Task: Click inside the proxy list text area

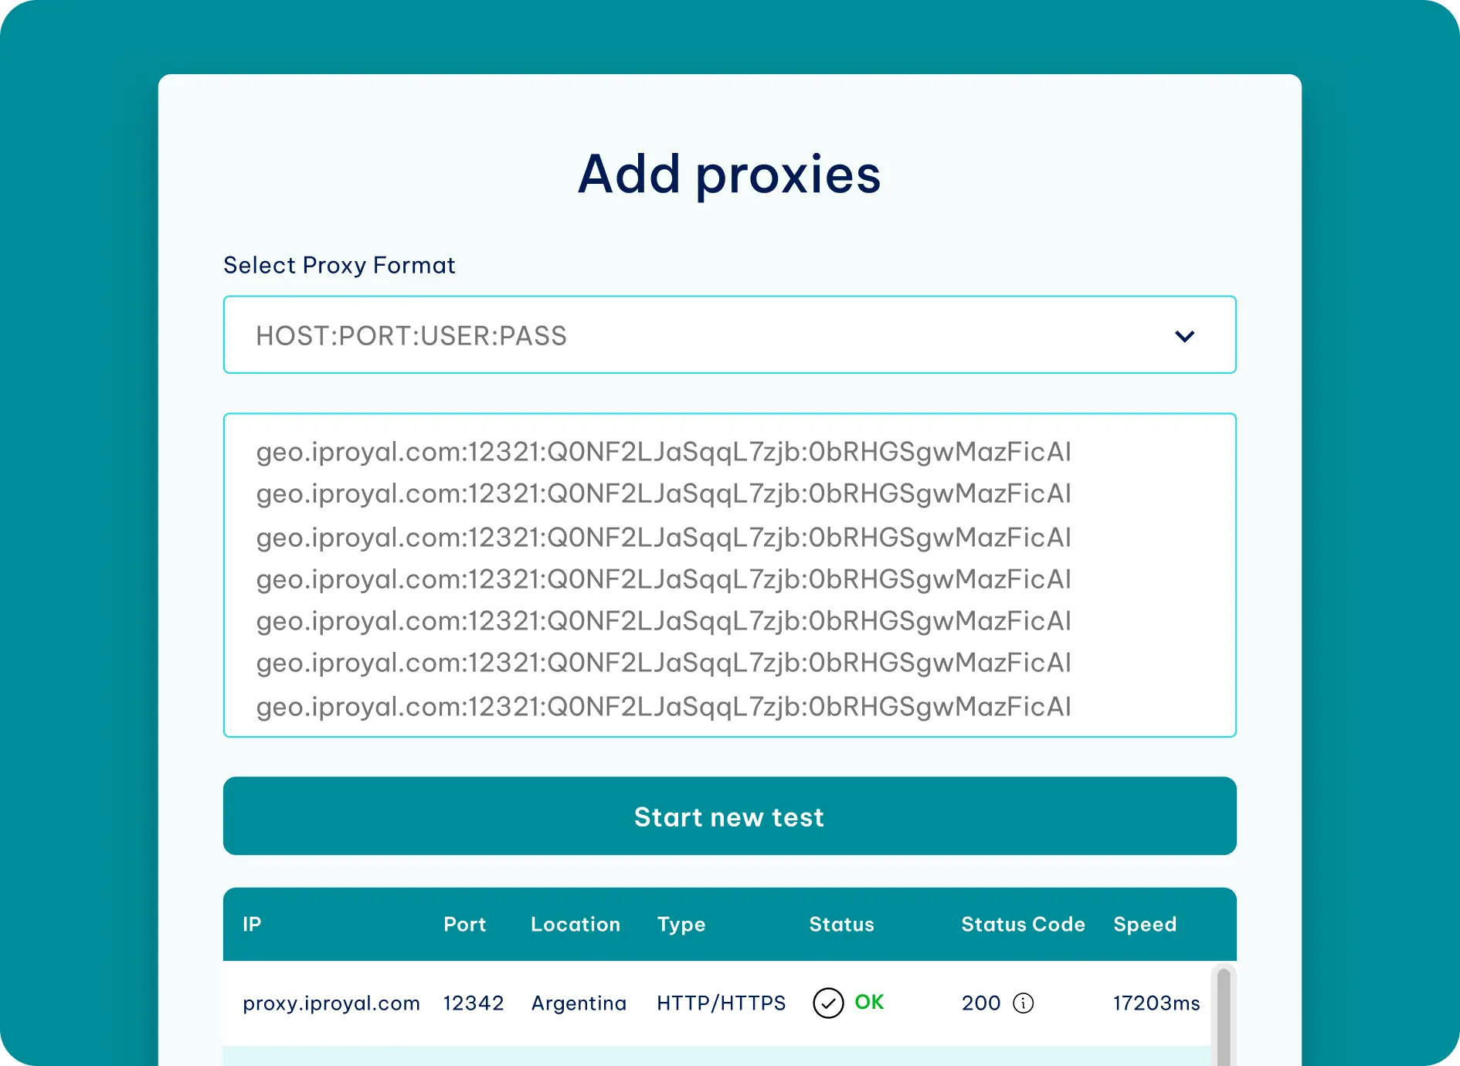Action: [728, 575]
